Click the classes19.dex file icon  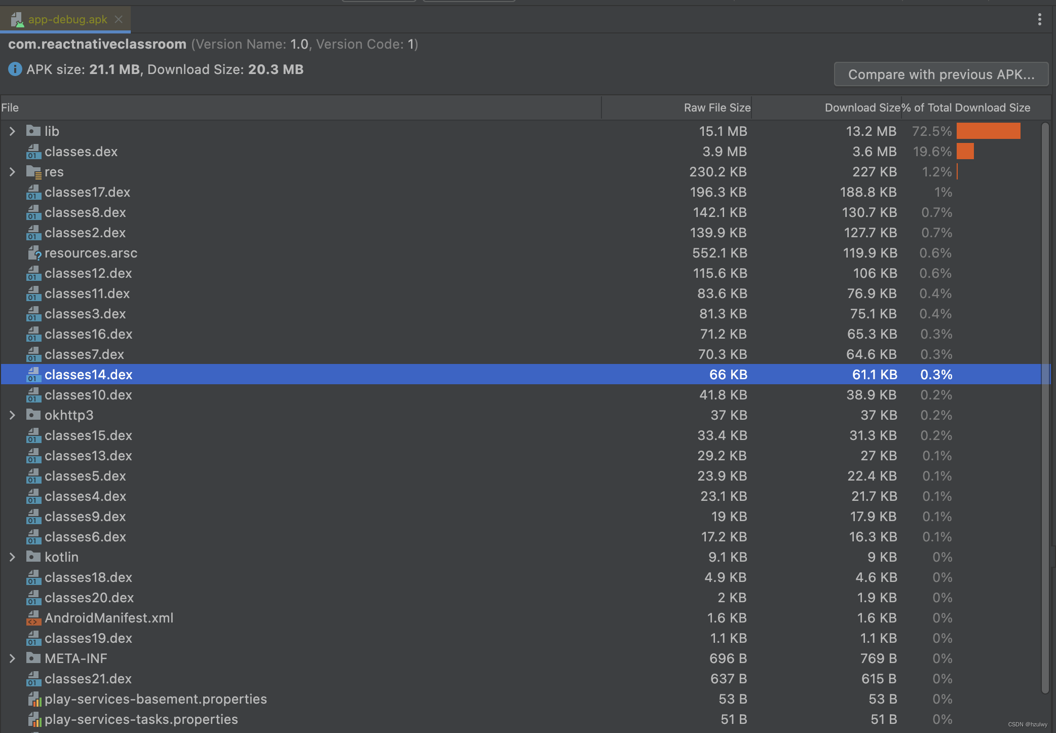[x=33, y=638]
